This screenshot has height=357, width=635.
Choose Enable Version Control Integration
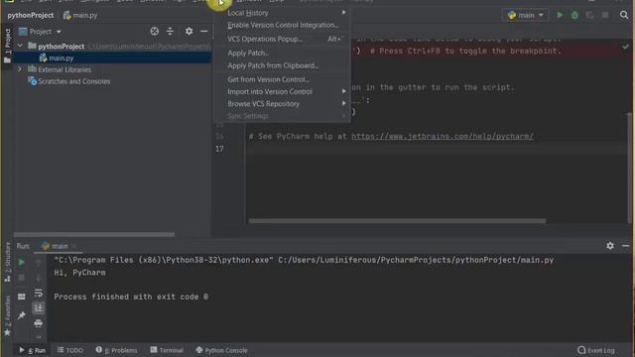(x=282, y=25)
